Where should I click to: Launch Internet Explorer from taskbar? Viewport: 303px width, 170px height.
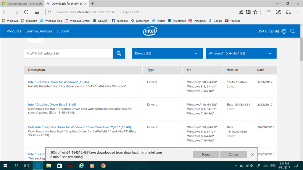tap(81, 166)
